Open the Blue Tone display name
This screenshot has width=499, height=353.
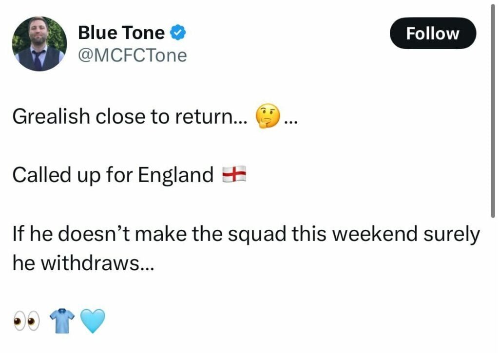[x=121, y=33]
